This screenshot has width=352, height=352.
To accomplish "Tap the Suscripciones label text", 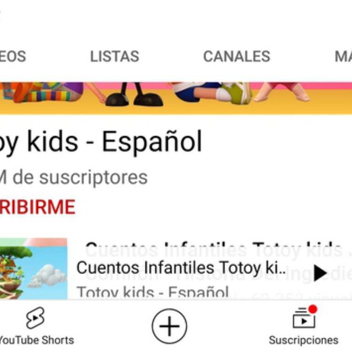I will pos(304,340).
